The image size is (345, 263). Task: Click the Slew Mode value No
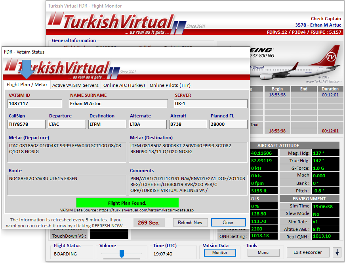point(326,214)
